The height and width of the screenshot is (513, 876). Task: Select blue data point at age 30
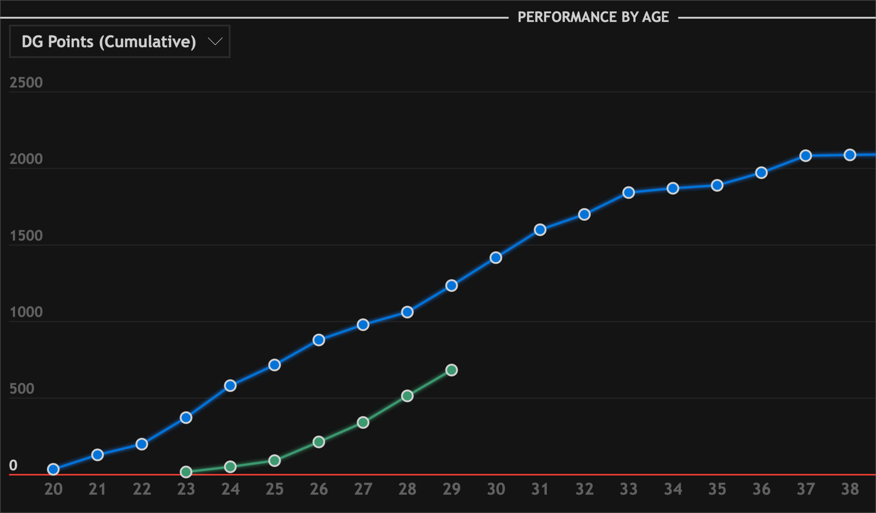pyautogui.click(x=495, y=258)
